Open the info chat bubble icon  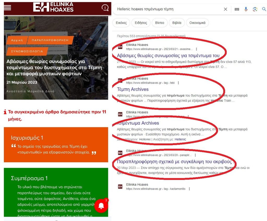point(105,8)
